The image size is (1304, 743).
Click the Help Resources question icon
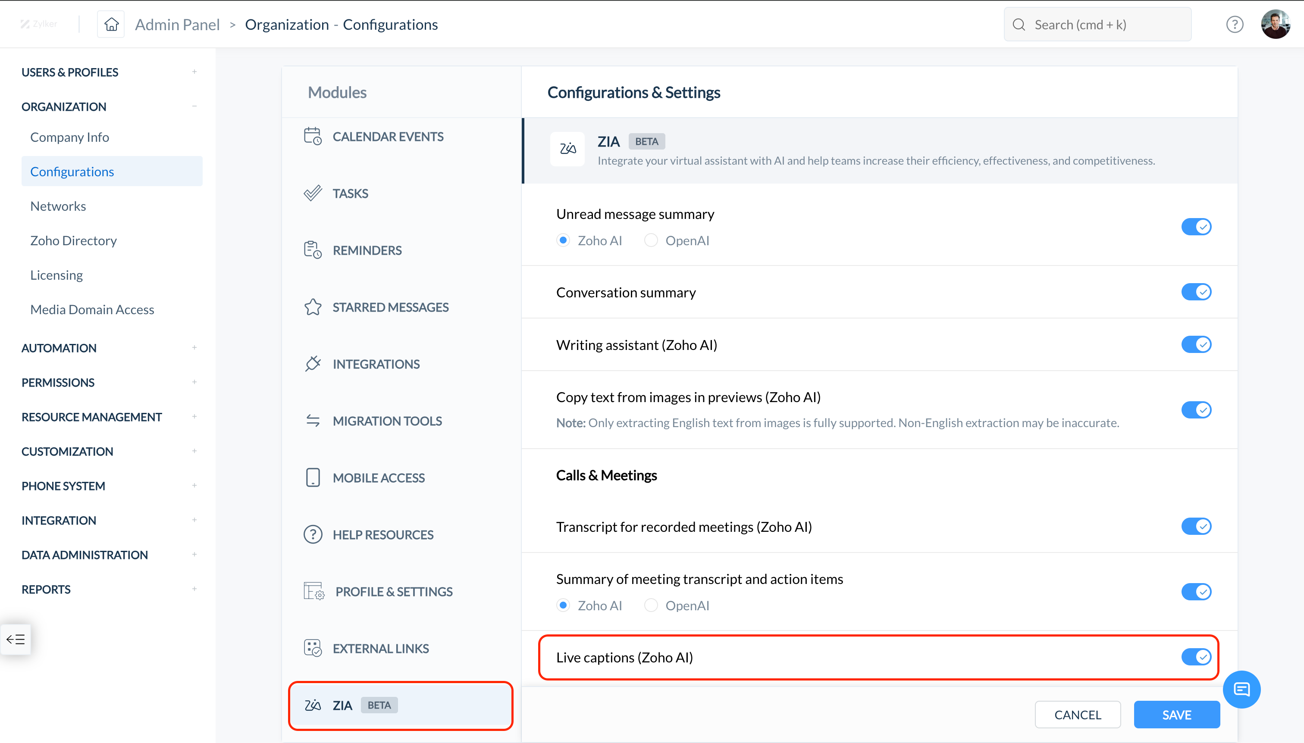[313, 534]
